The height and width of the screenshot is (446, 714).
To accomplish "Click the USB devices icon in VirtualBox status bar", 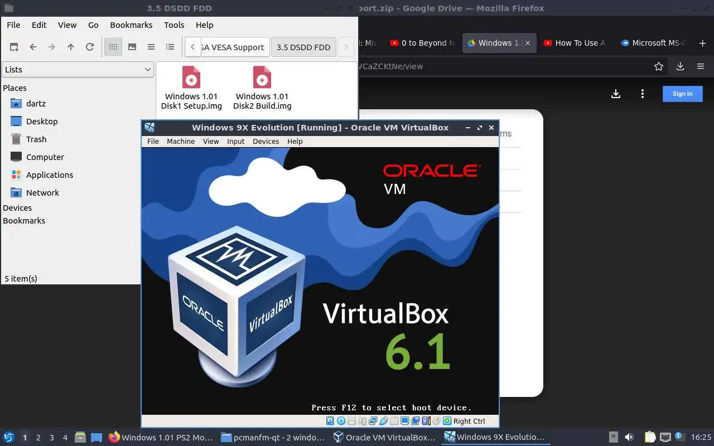I will coord(383,421).
